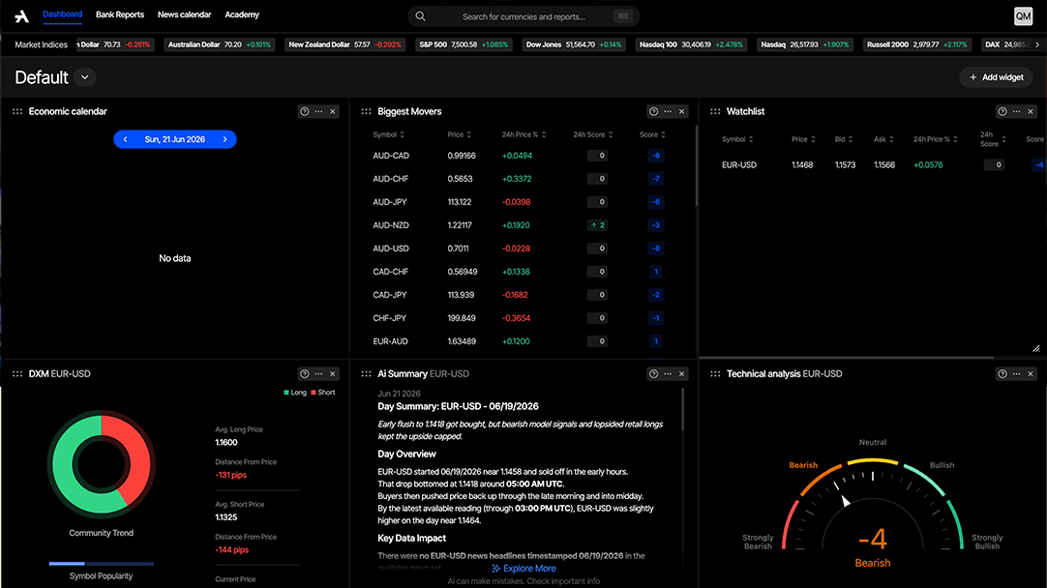
Task: Sort Watchlist by Ask
Action: click(x=884, y=139)
